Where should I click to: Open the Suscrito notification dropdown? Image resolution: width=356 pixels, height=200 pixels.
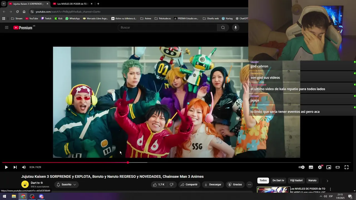pyautogui.click(x=66, y=184)
